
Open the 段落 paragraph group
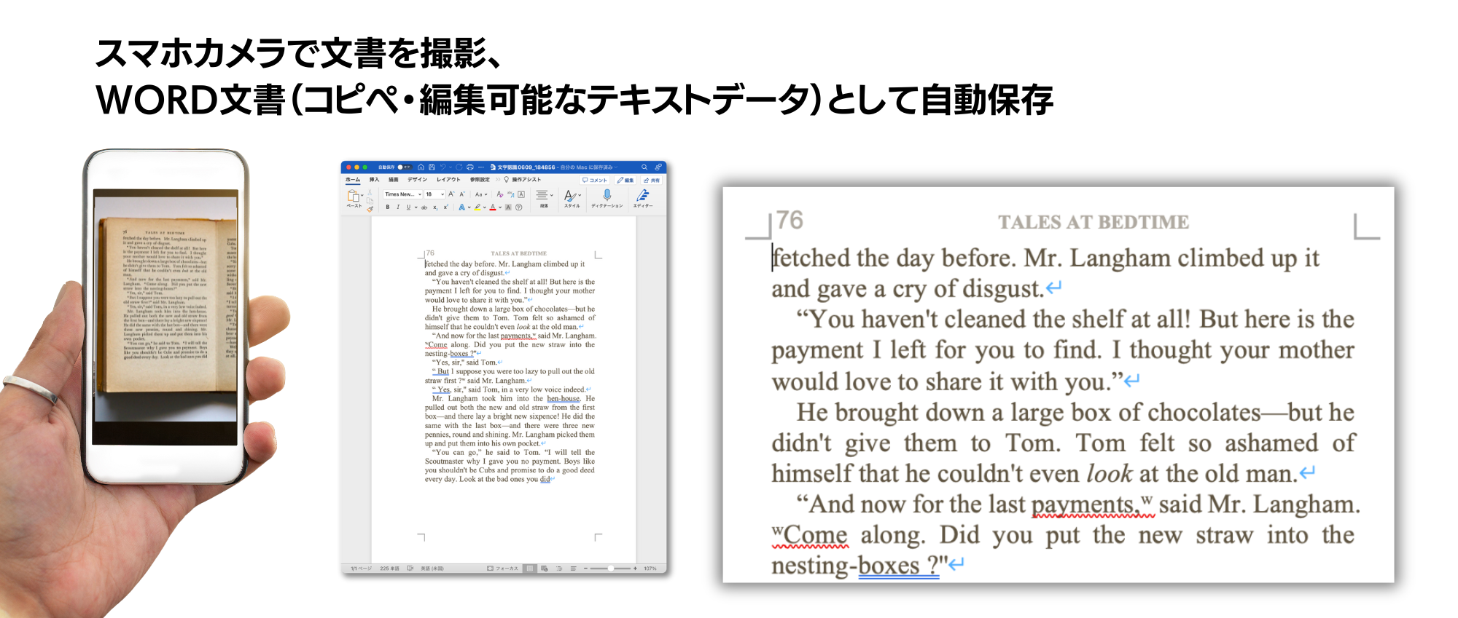(544, 198)
